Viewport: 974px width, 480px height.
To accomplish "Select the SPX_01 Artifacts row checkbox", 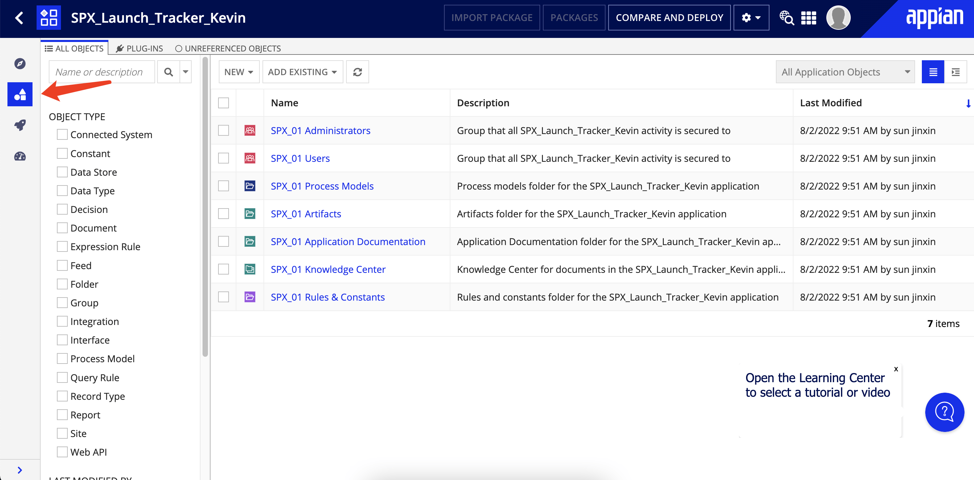I will [224, 214].
